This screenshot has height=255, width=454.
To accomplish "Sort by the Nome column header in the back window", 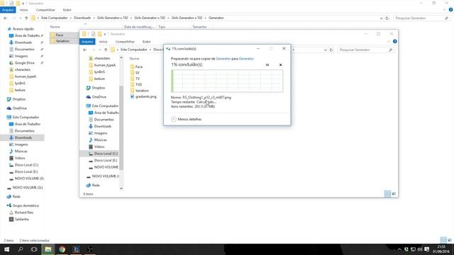I will point(55,27).
